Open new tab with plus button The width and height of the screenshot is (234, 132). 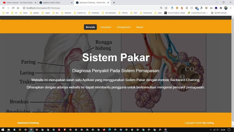(x=114, y=3)
